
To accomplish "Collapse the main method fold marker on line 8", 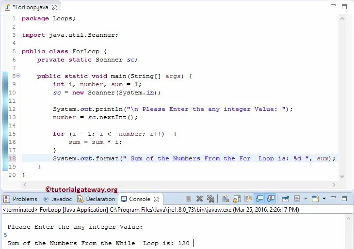I will click(18, 76).
